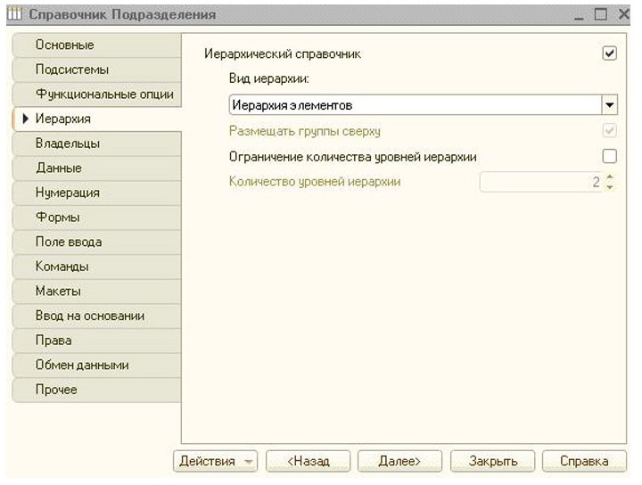
Task: Switch to the Основные tab
Action: click(65, 45)
